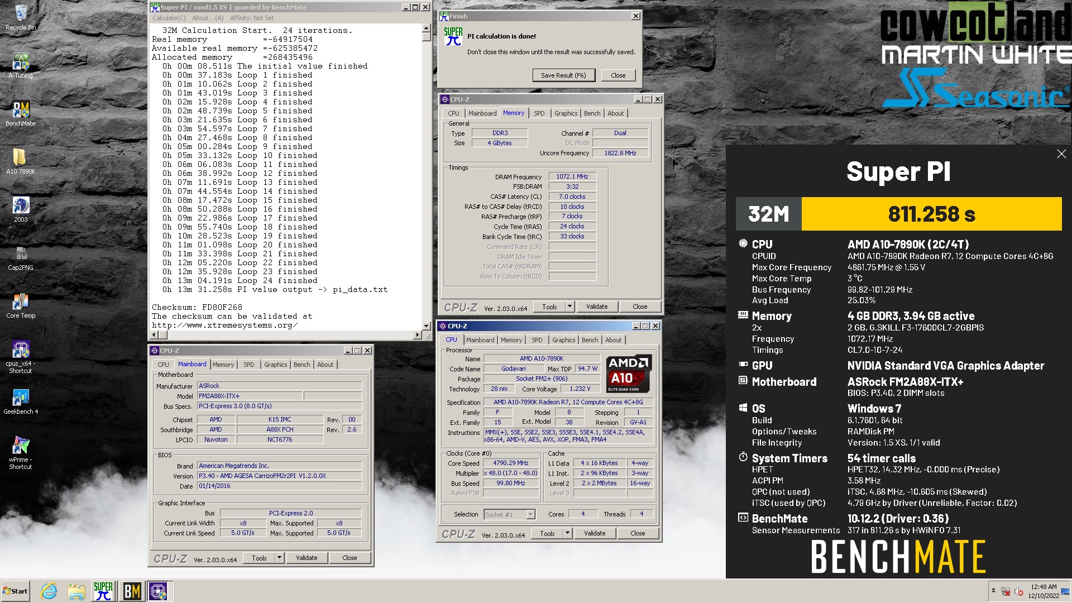The image size is (1072, 603).
Task: Click the Checksum: FD80F268 line
Action: point(197,307)
